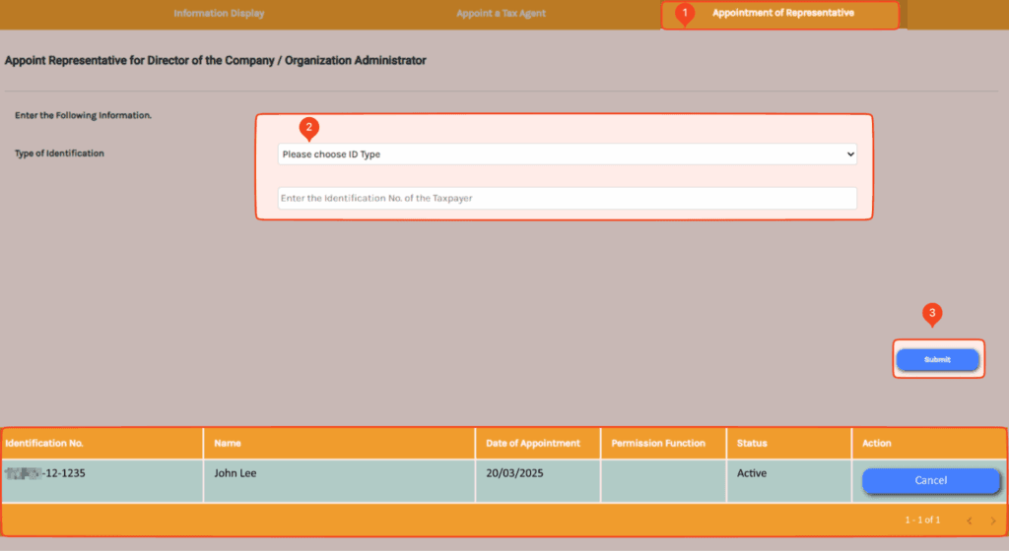Click the Identification No. column header
The height and width of the screenshot is (551, 1009).
point(44,444)
